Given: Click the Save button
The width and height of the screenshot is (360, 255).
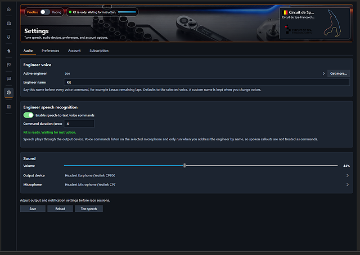Looking at the screenshot, I should (x=33, y=209).
